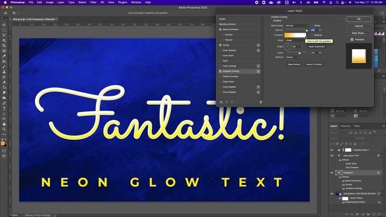386x217 pixels.
Task: Click the Wi-Fi icon in menu bar
Action: click(324, 2)
